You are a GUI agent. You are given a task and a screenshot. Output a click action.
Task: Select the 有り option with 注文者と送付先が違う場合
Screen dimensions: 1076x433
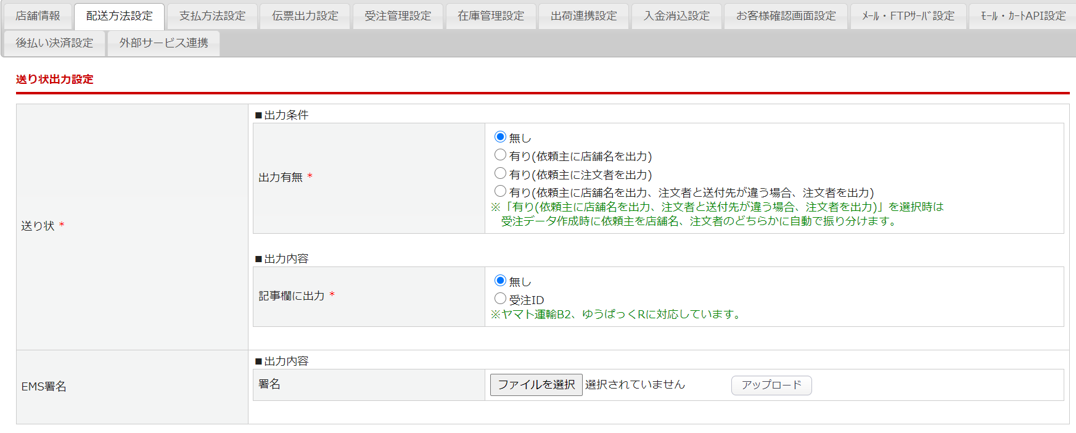click(500, 191)
